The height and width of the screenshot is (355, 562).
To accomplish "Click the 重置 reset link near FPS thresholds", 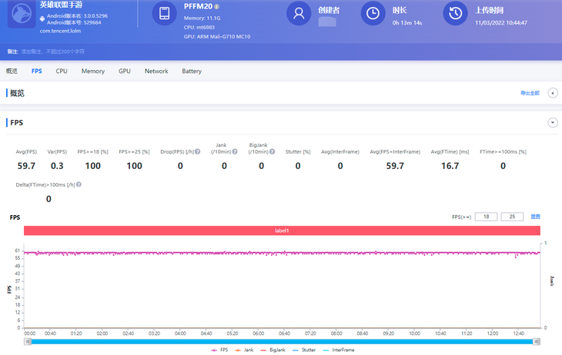I will click(535, 217).
